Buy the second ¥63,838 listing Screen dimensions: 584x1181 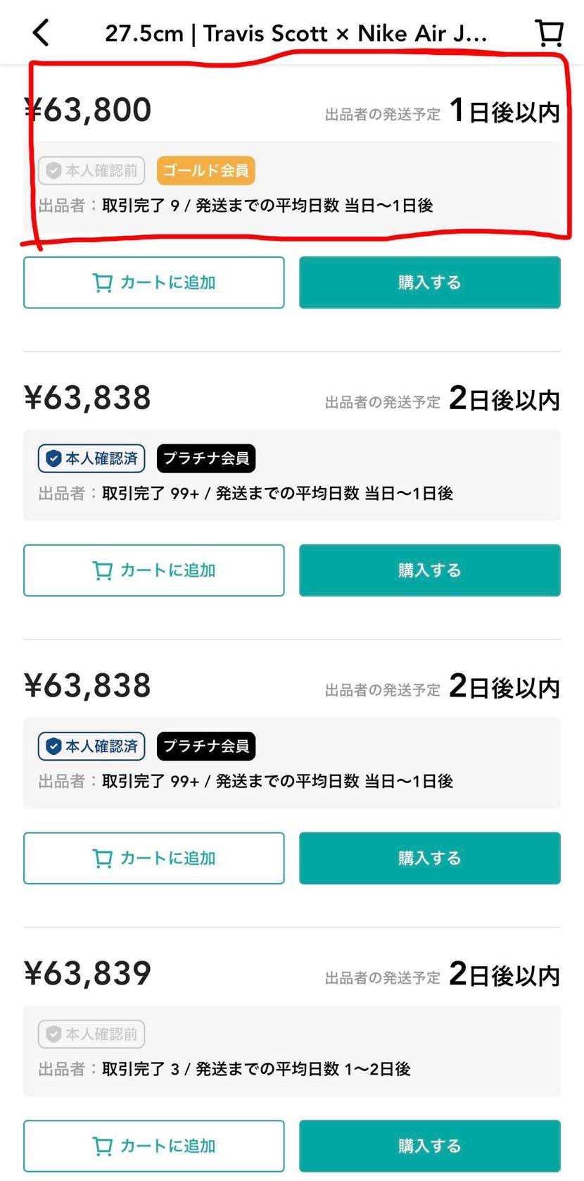coord(430,858)
